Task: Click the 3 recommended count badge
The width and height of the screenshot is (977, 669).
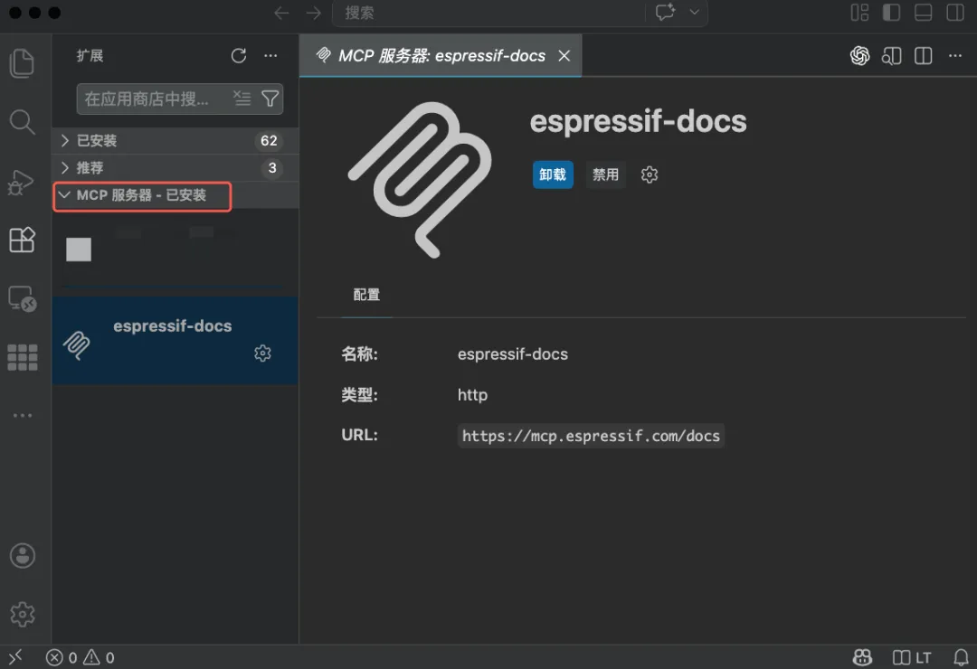Action: tap(271, 167)
